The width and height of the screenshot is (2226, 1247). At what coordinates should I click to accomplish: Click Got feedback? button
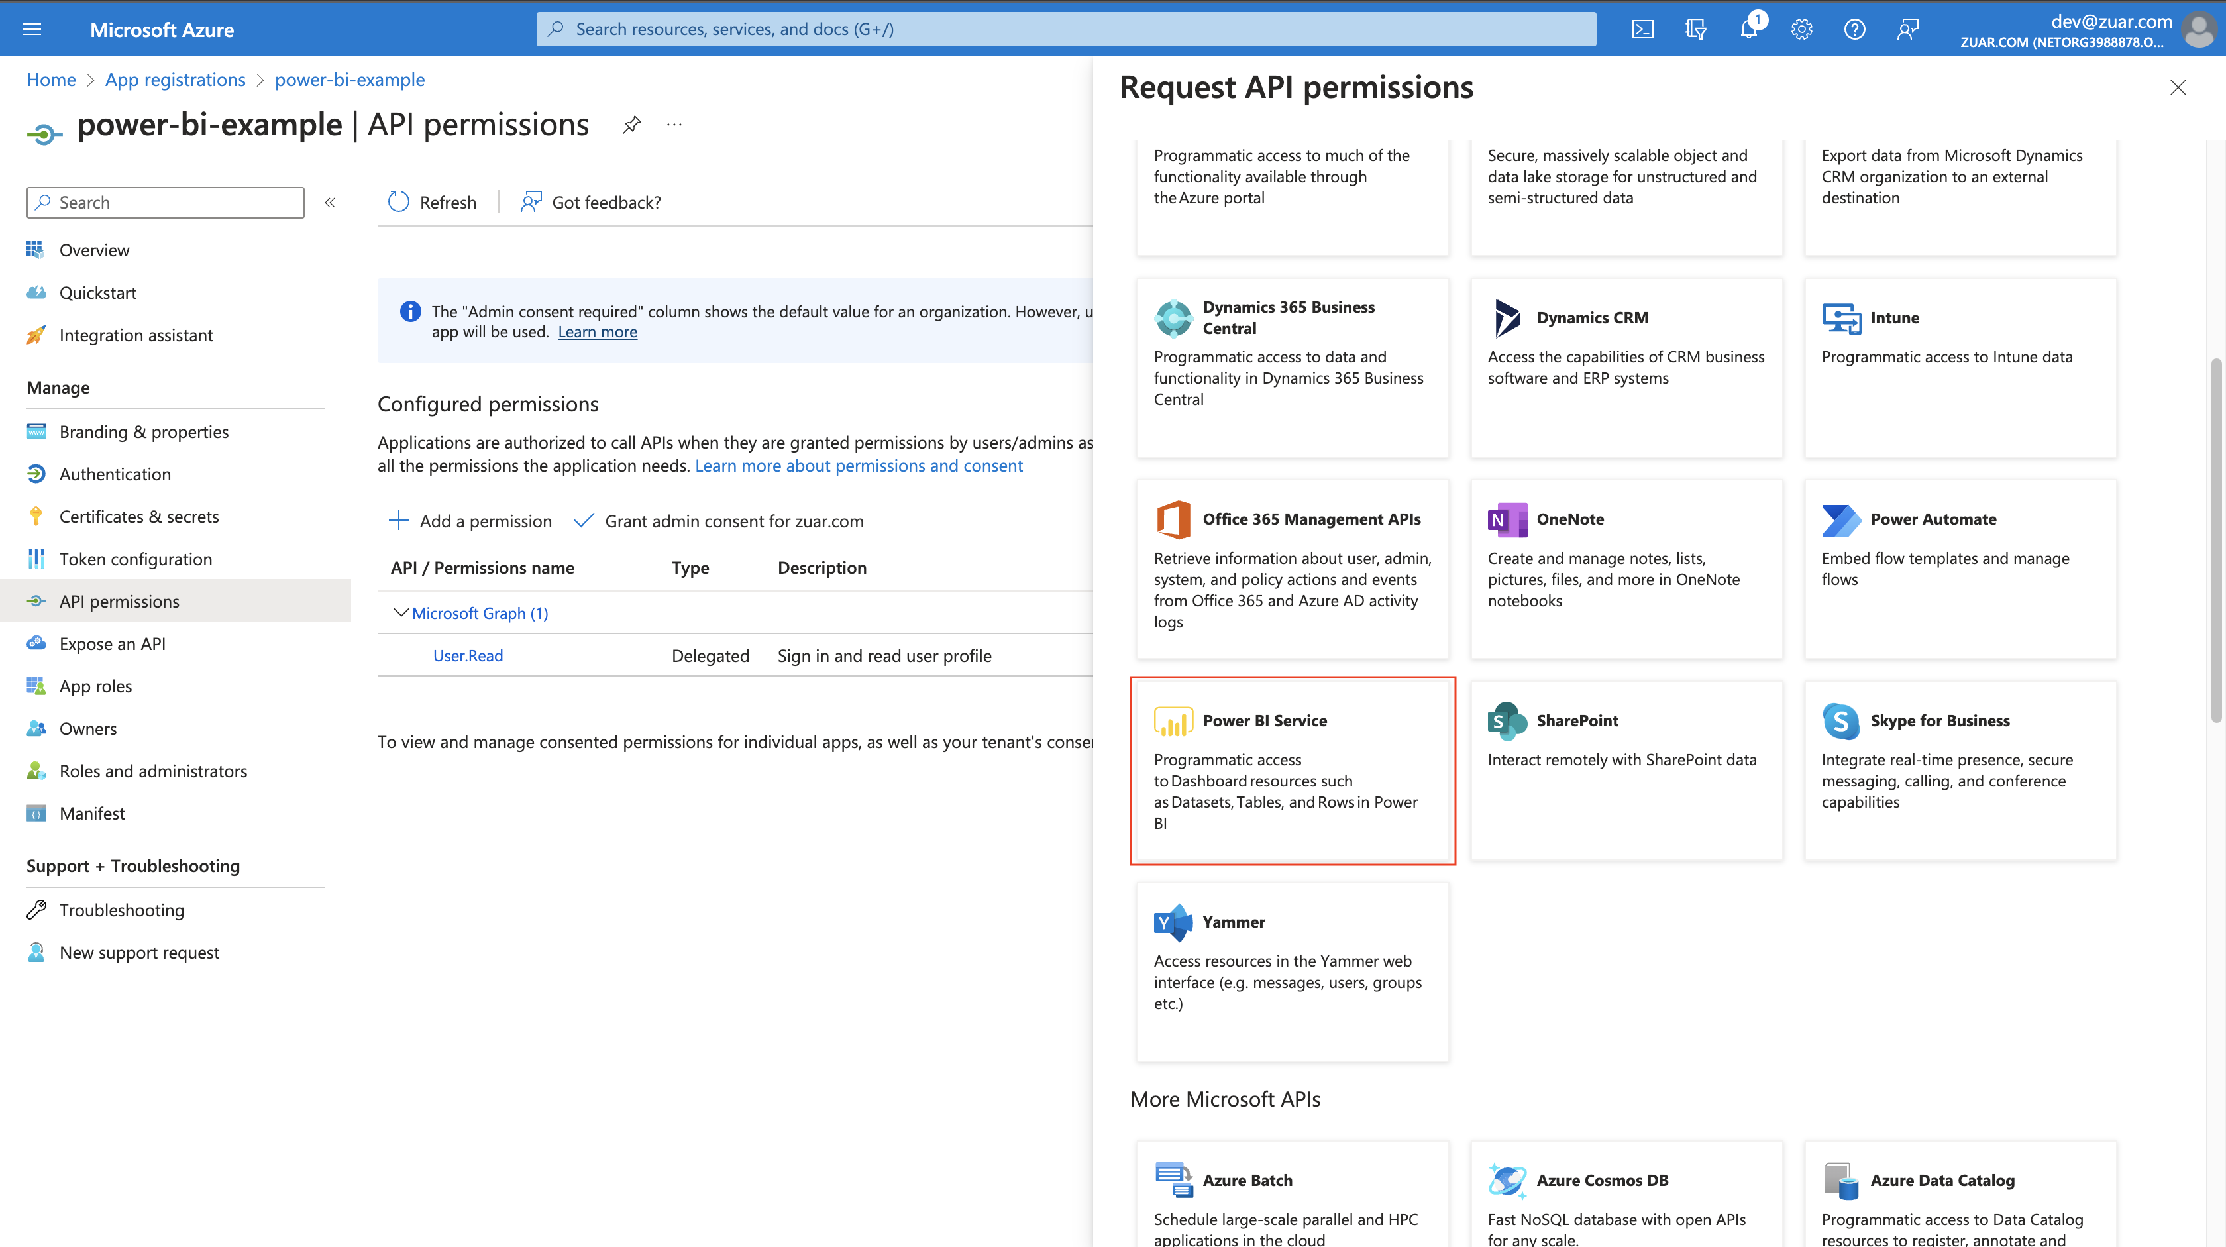point(590,202)
